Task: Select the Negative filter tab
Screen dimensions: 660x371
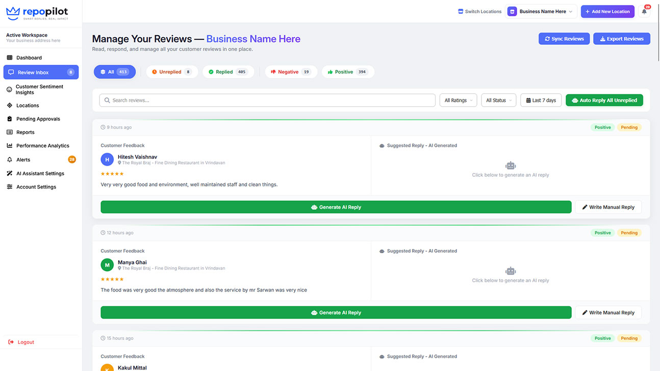Action: tap(291, 72)
